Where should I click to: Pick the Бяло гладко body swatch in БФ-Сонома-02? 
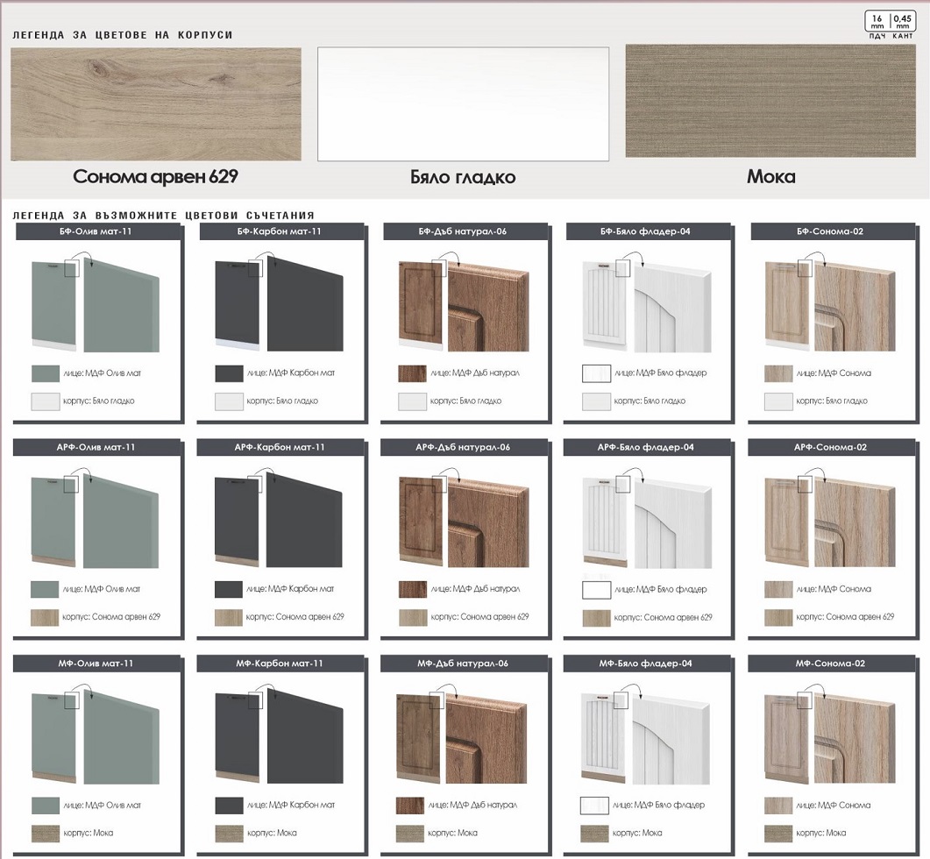tap(778, 401)
